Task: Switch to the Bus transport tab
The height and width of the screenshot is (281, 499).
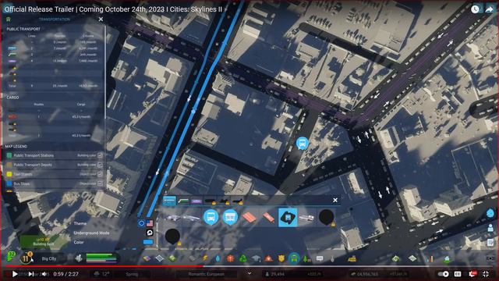Action: 169,201
